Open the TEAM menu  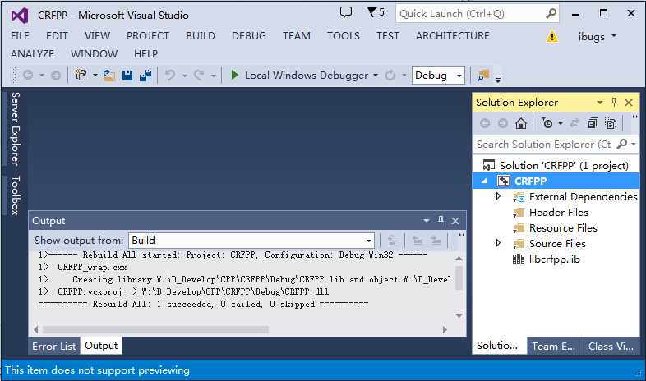(x=297, y=36)
